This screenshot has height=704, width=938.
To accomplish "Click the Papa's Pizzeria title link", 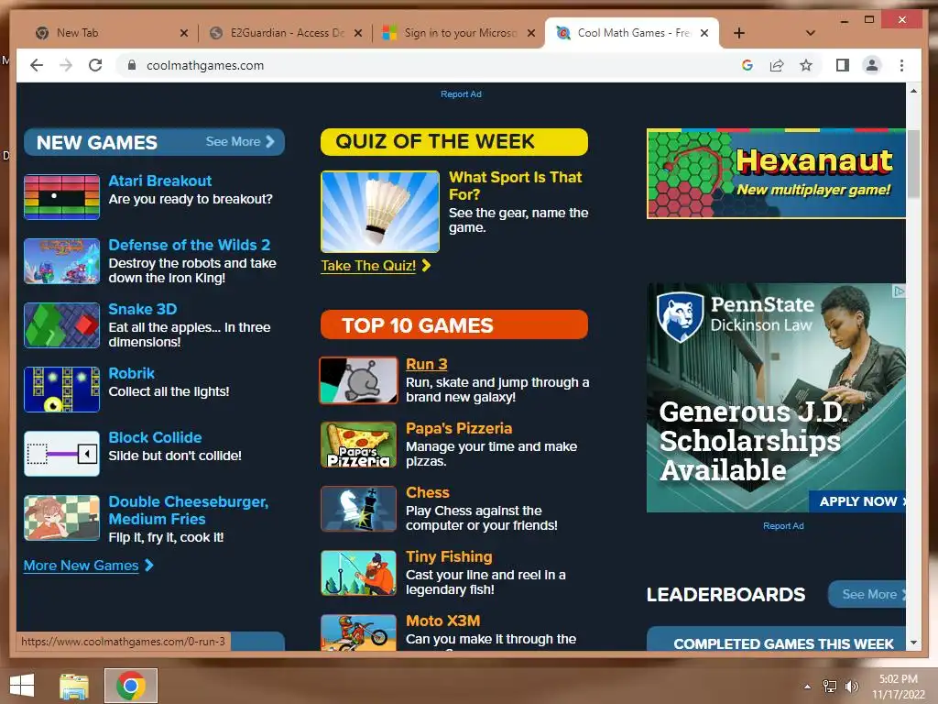I will tap(459, 428).
